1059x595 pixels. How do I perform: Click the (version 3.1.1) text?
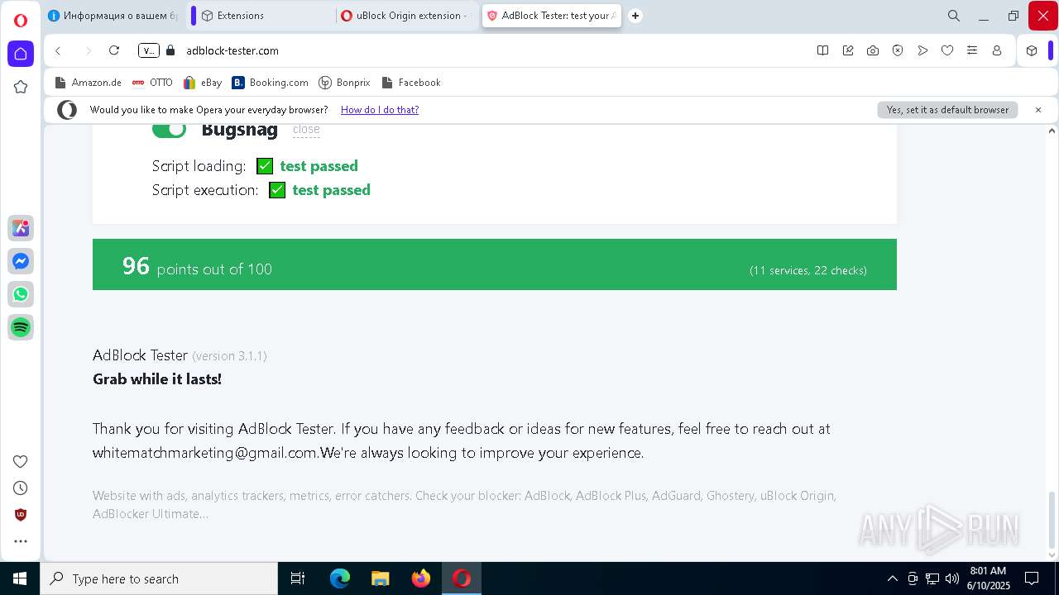coord(229,356)
